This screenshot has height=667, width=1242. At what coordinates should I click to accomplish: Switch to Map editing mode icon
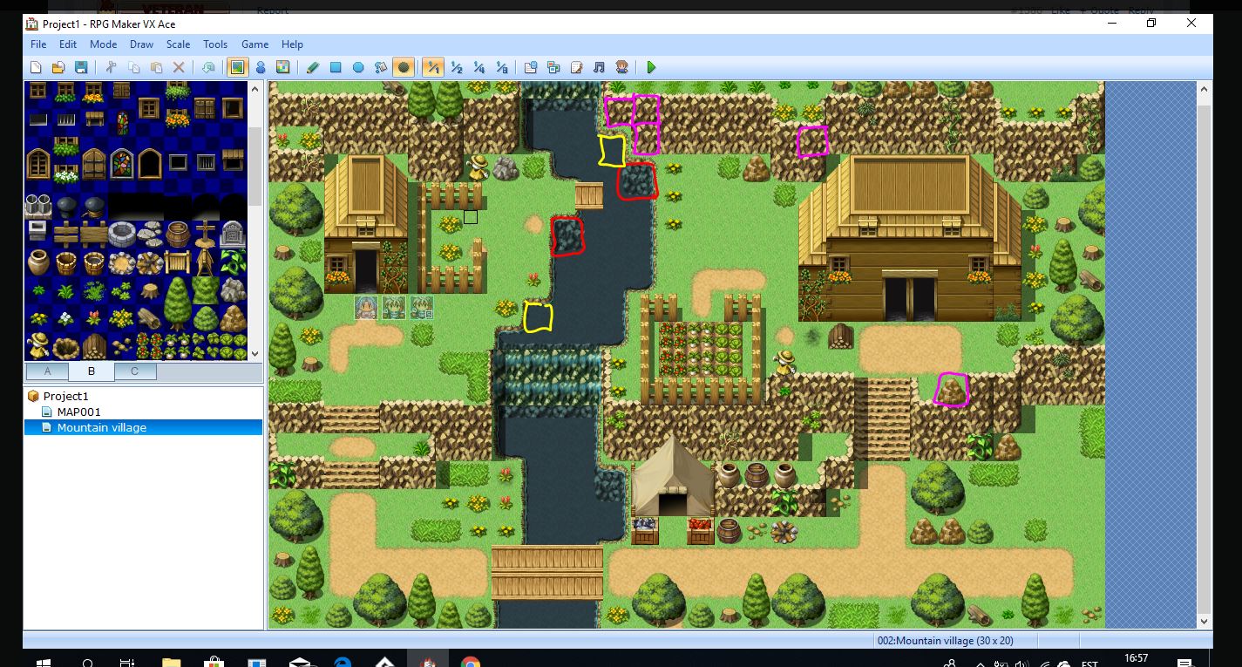(x=237, y=67)
